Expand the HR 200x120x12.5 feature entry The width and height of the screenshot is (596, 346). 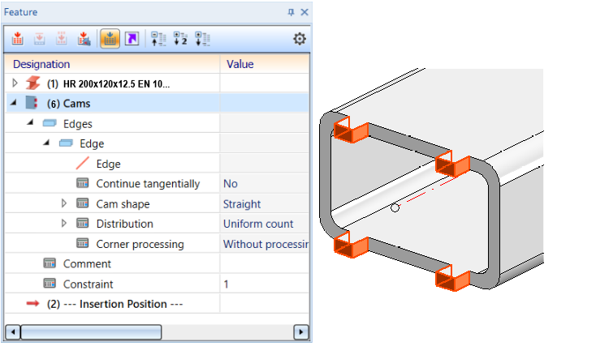click(15, 83)
